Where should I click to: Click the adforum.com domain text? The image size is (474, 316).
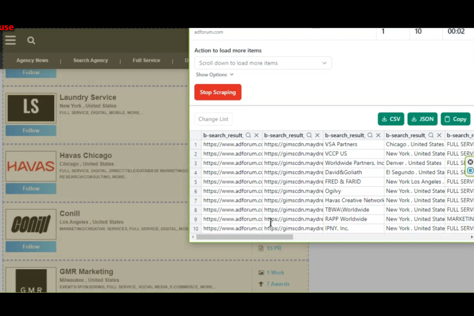point(208,32)
